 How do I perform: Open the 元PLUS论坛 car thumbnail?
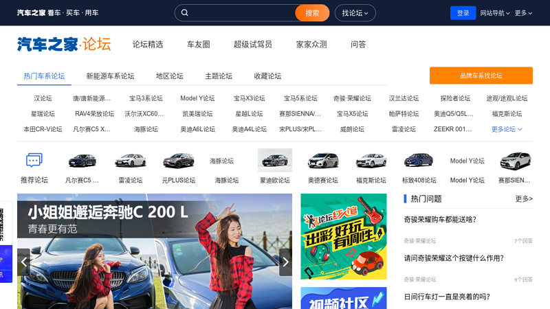coord(179,161)
